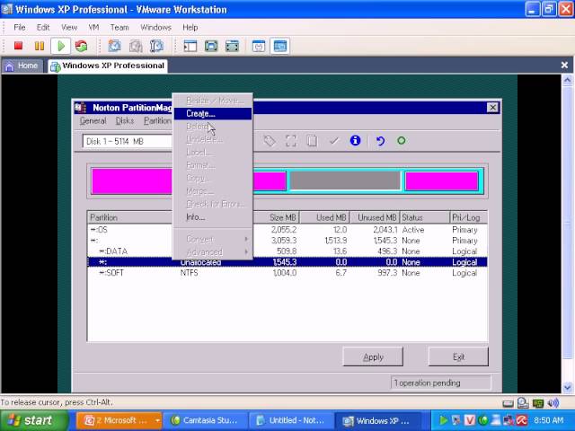This screenshot has height=431, width=575.
Task: Click the Console view toolbar icon
Action: 279,46
